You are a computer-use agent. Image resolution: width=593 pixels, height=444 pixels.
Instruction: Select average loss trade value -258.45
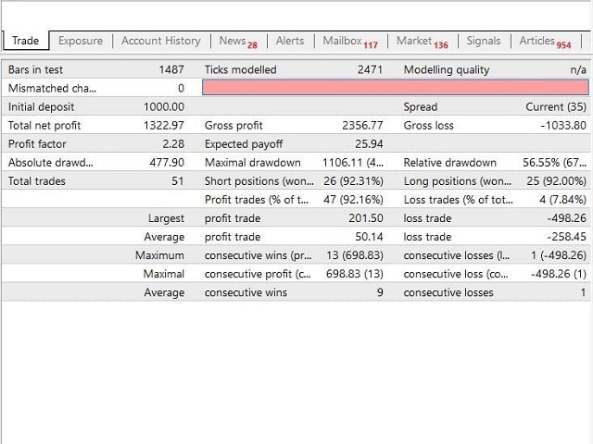point(566,237)
